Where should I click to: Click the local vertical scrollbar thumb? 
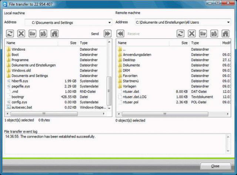tap(109, 91)
